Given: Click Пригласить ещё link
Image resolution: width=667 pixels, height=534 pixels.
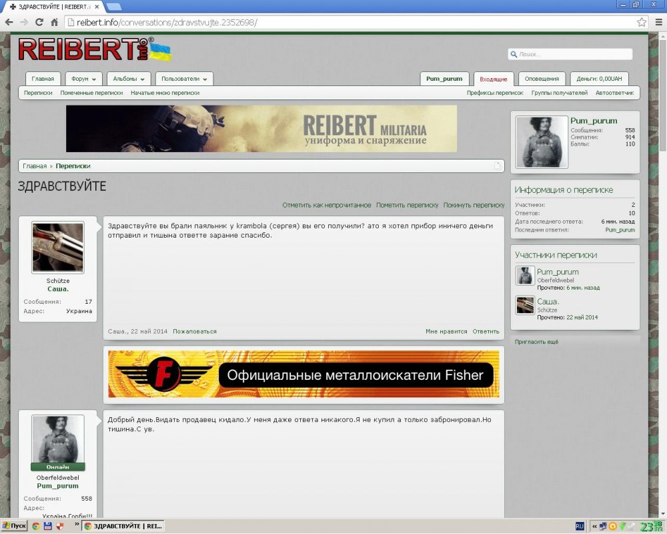Looking at the screenshot, I should [536, 342].
